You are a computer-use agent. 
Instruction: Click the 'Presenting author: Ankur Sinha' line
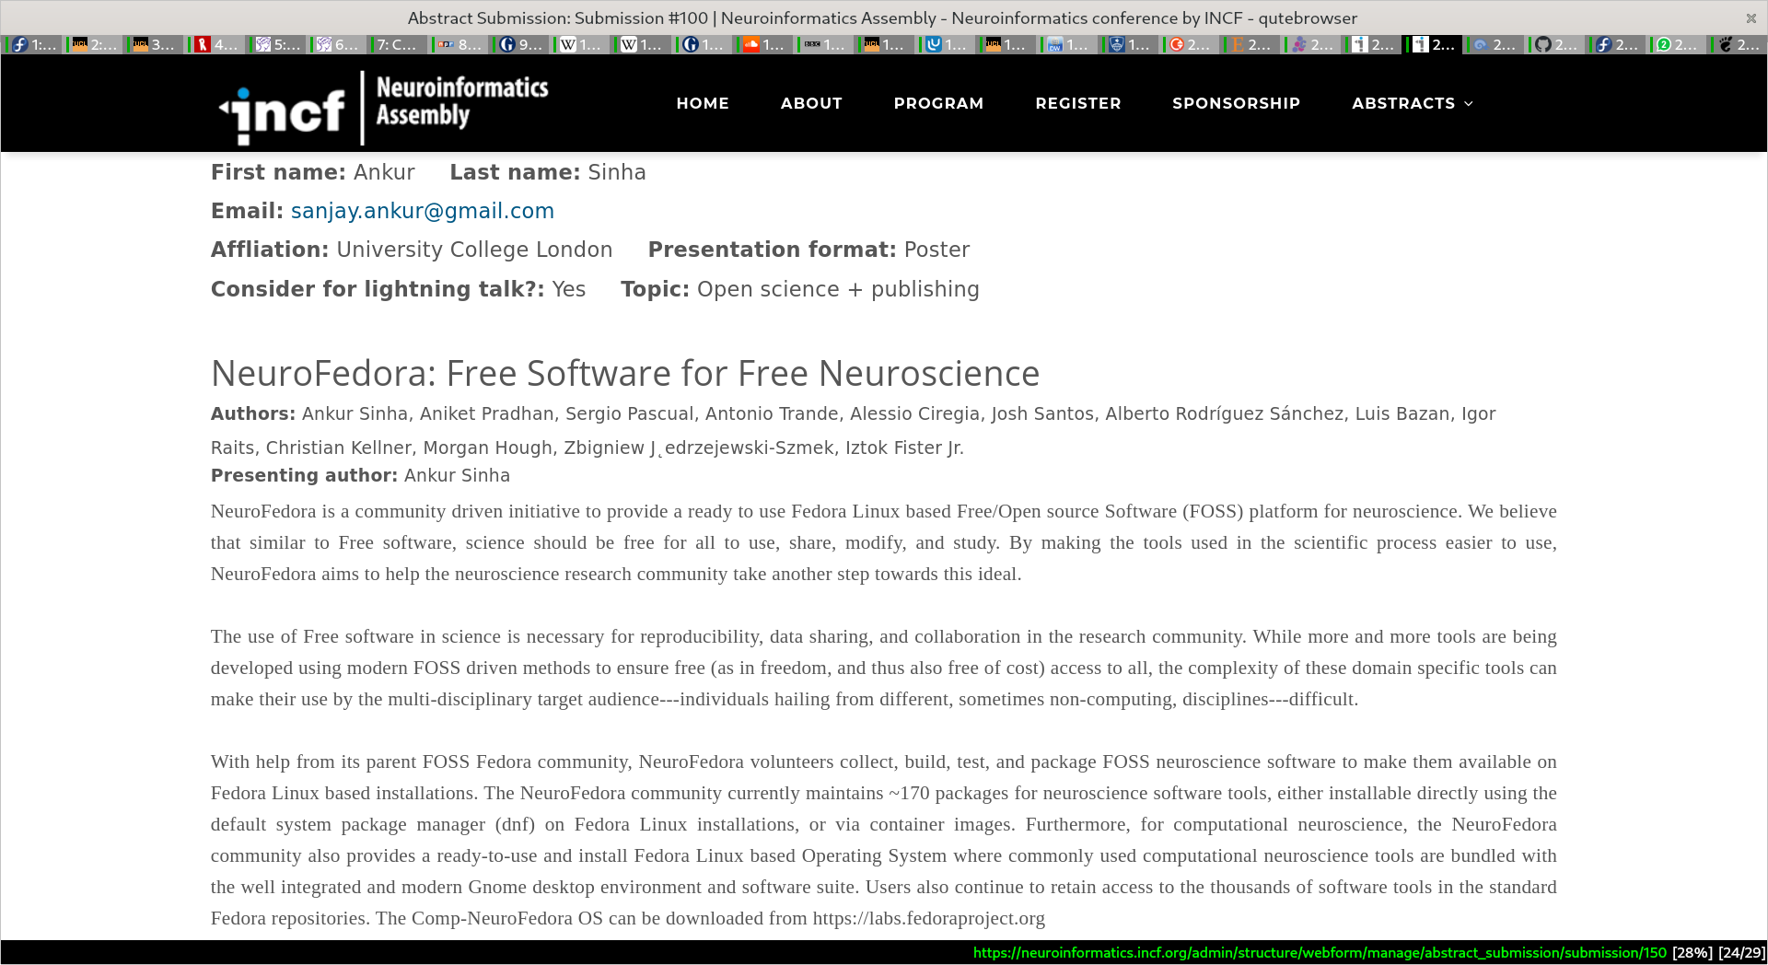(360, 475)
